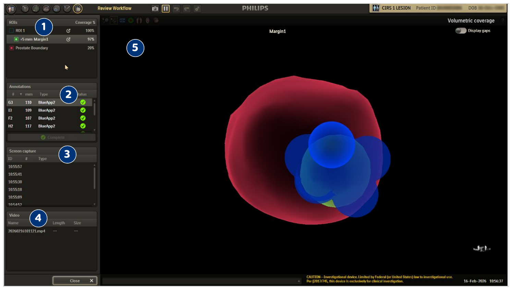Click the Prostate Boundary ROI label
Viewport: 512px width, 290px height.
(x=32, y=48)
